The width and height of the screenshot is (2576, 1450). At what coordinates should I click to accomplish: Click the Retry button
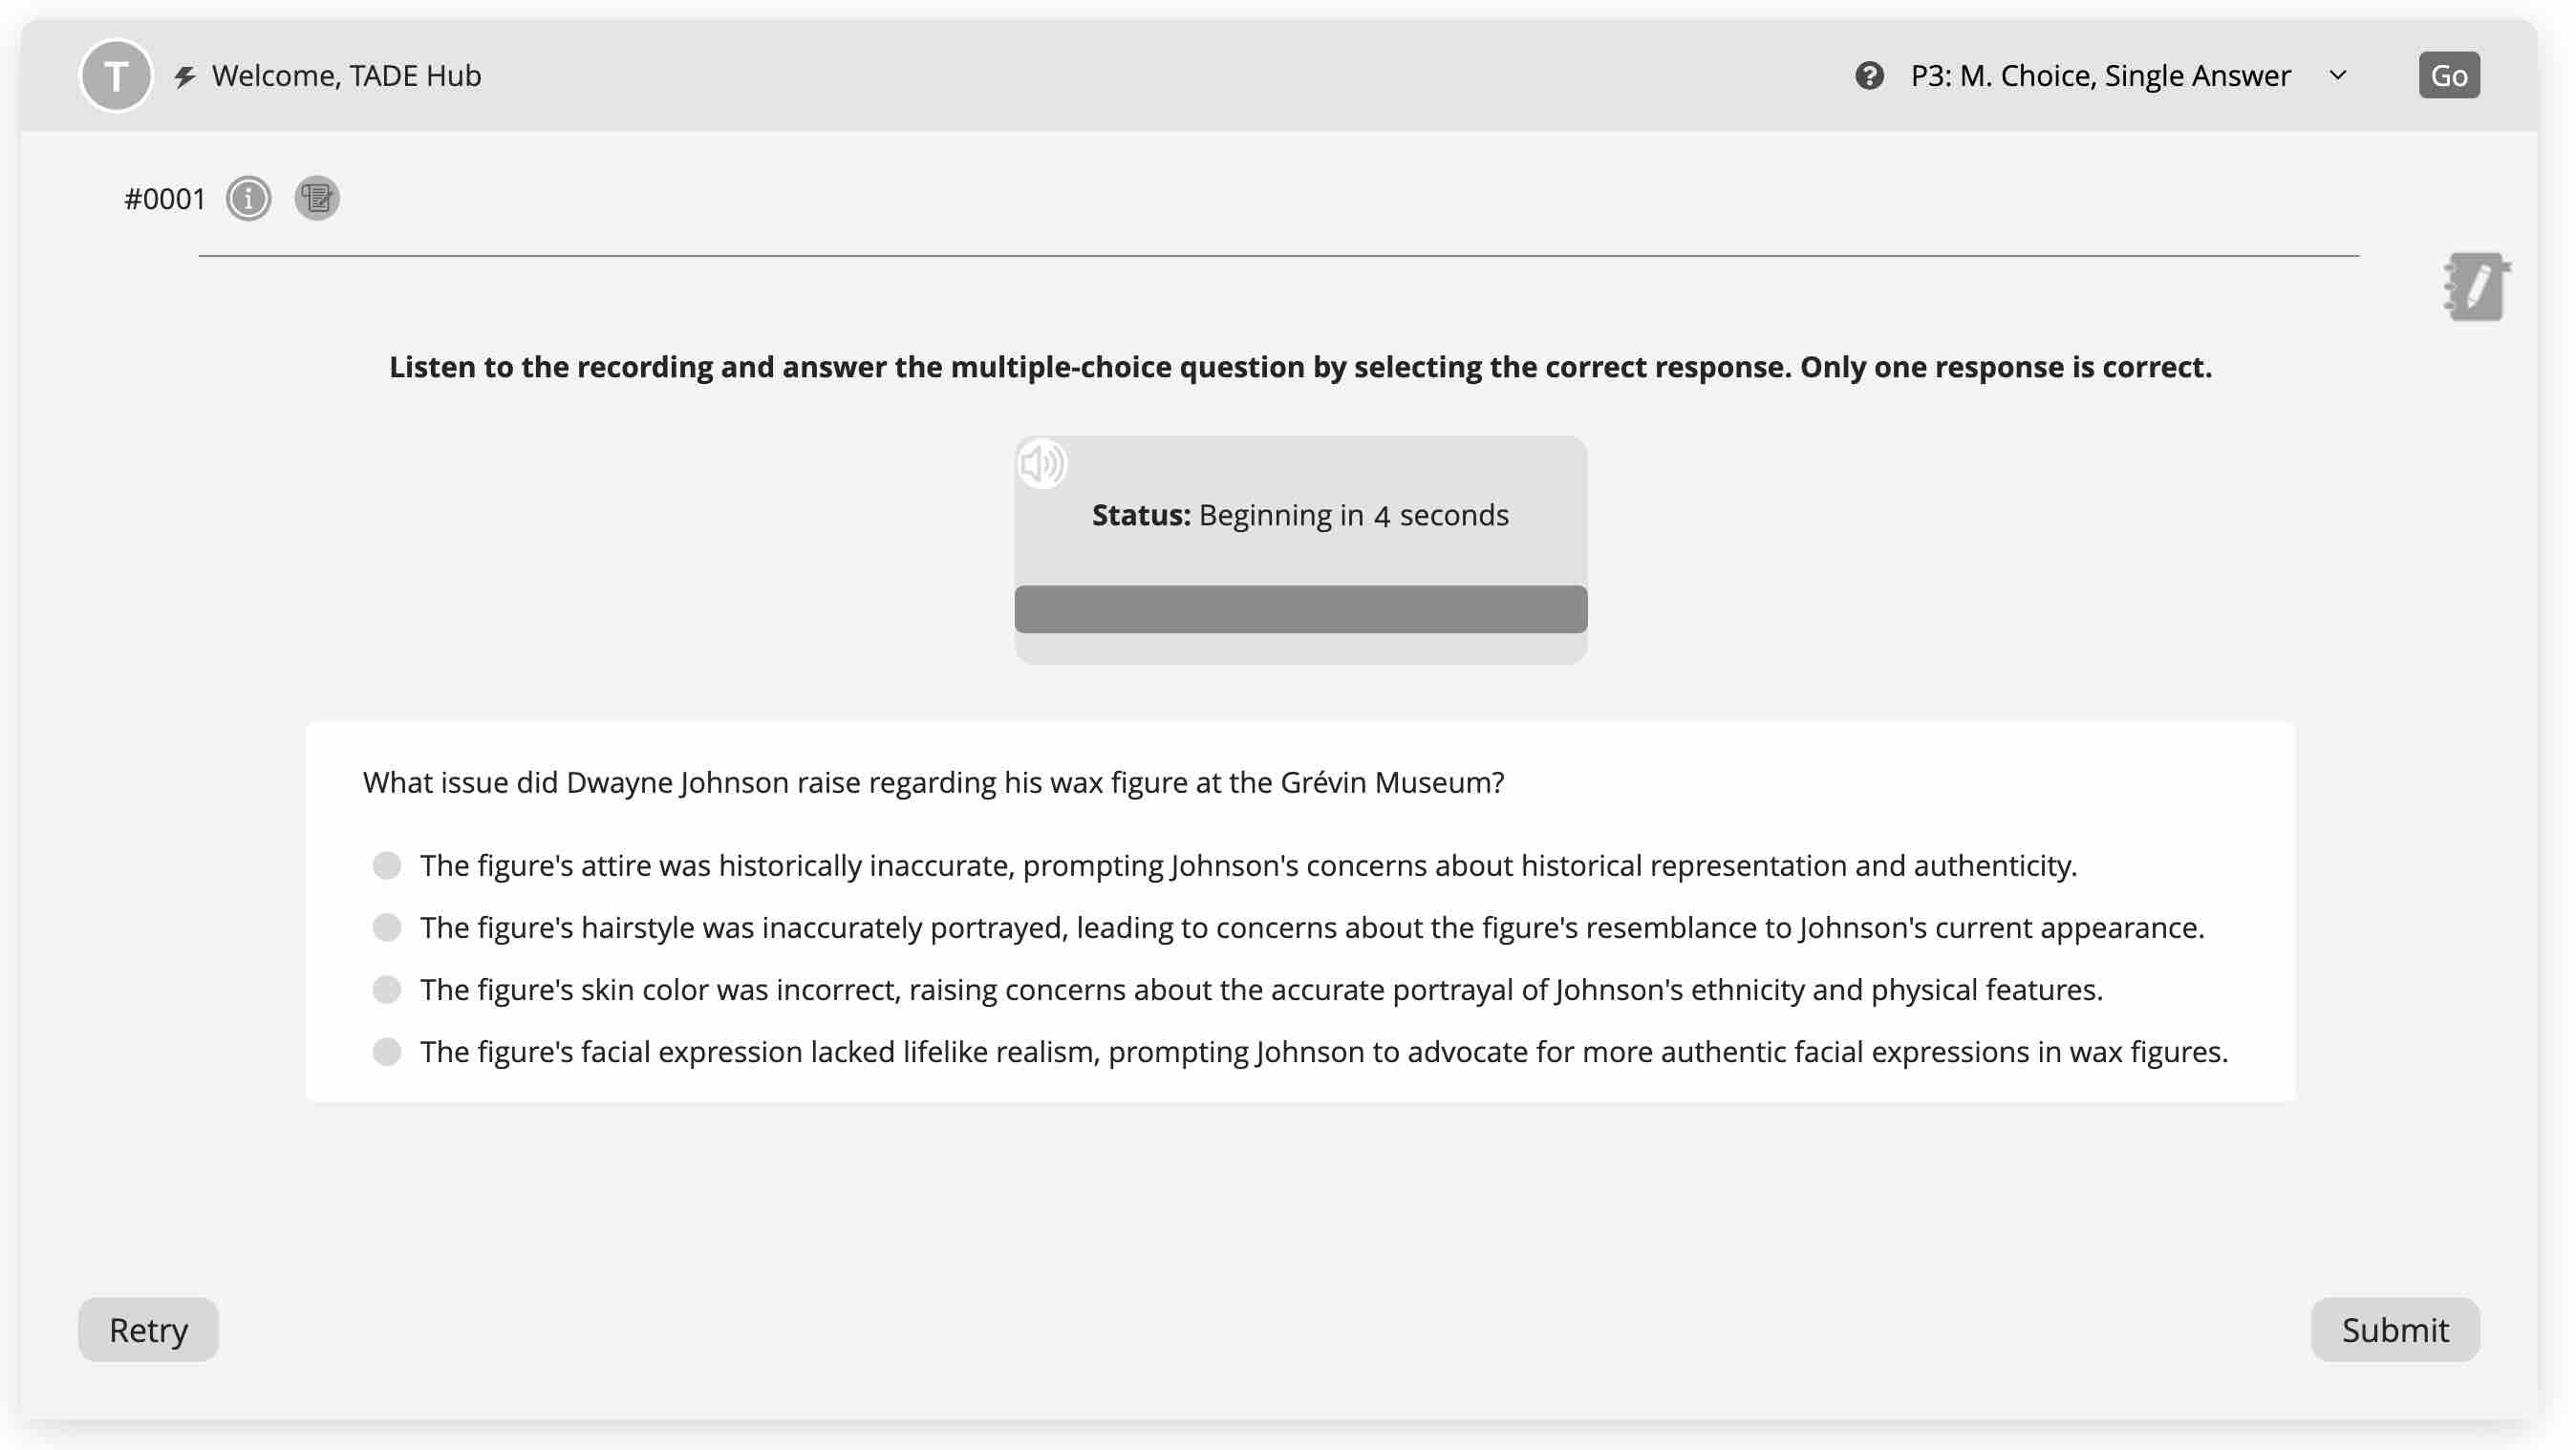coord(147,1330)
